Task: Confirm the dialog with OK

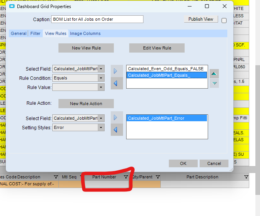Action: coord(183,163)
